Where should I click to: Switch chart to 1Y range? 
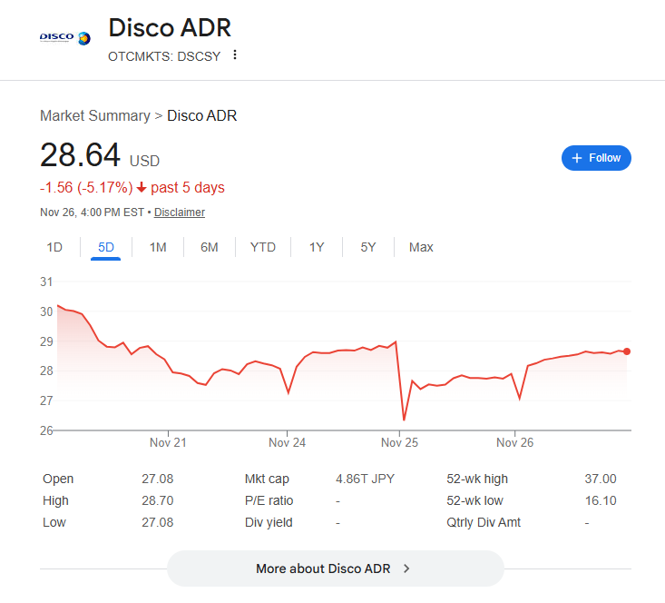point(317,247)
